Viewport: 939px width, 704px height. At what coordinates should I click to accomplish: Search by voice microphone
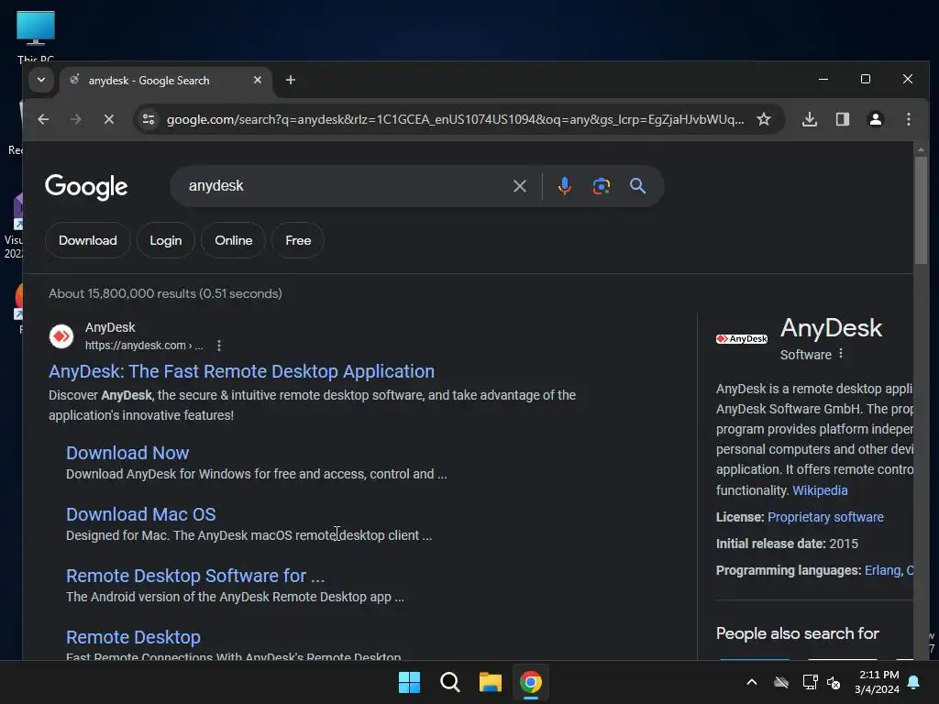564,186
